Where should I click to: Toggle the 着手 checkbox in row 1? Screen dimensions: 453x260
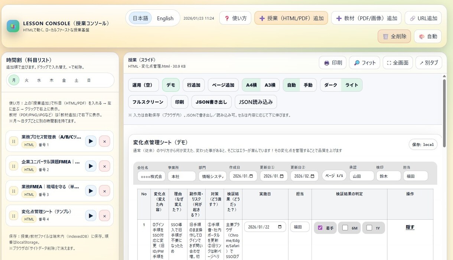tap(320, 228)
